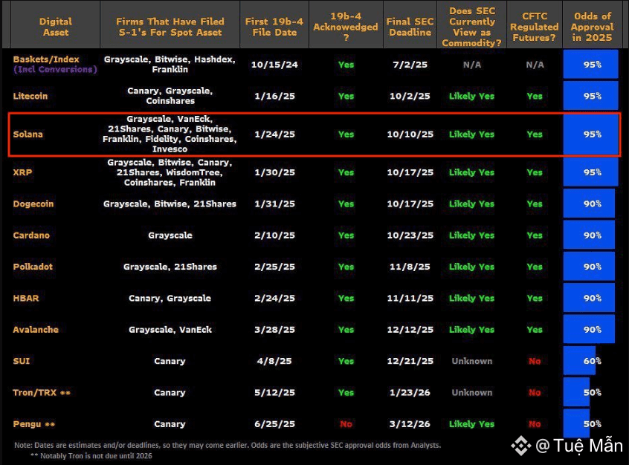Click the Solana 95% odds bar

pos(590,134)
